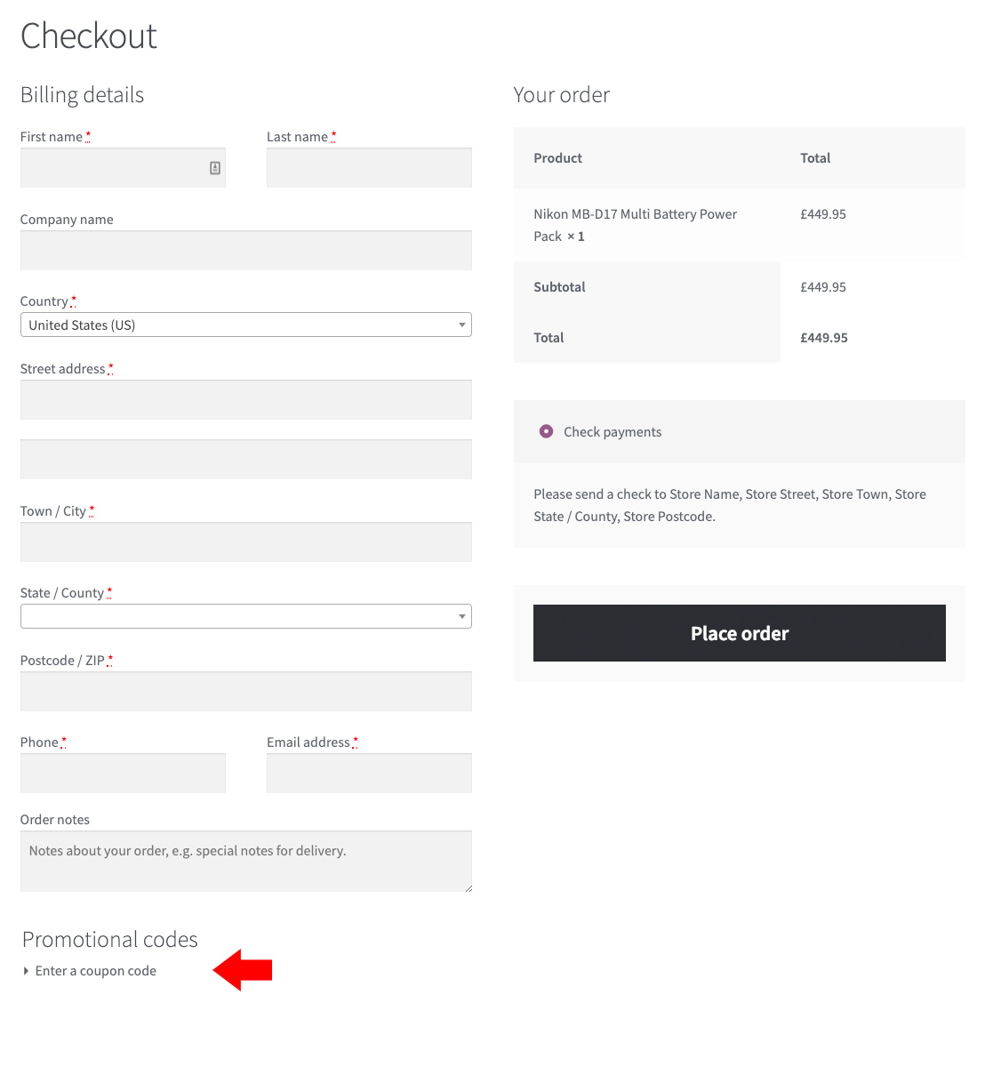Focus the First name input field
Screen dimensions: 985x1067
pos(123,168)
